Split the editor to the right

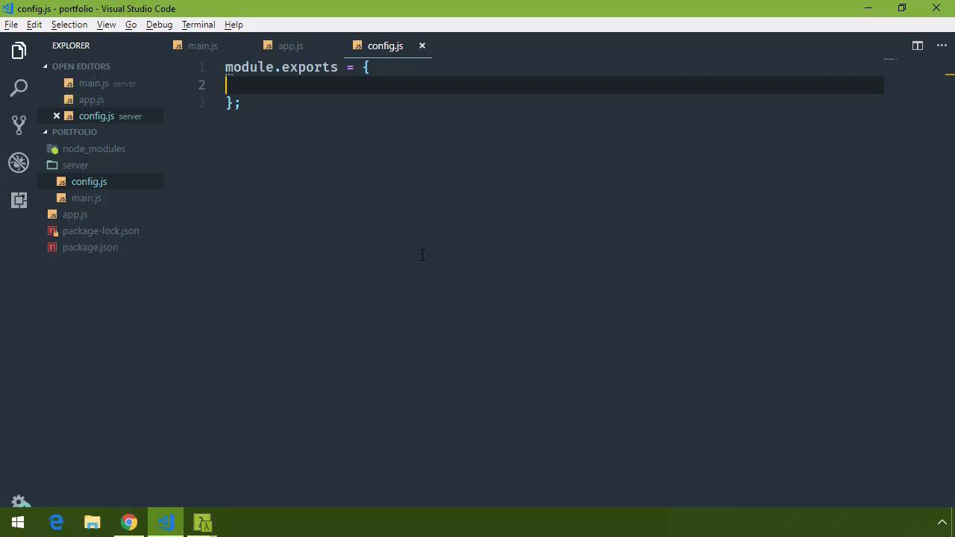[918, 45]
